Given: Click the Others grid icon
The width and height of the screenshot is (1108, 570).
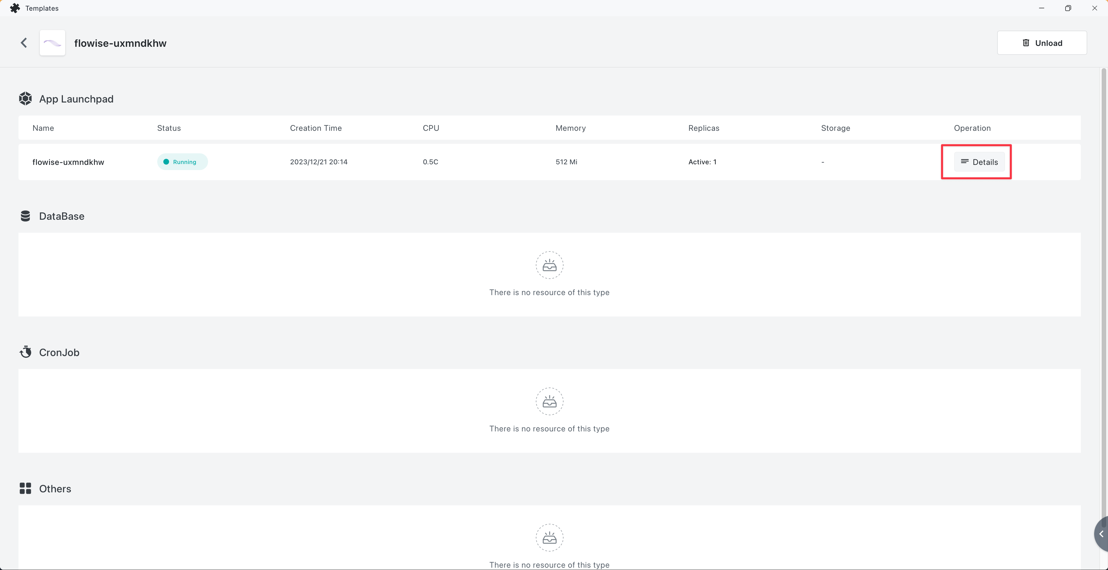Looking at the screenshot, I should coord(25,488).
